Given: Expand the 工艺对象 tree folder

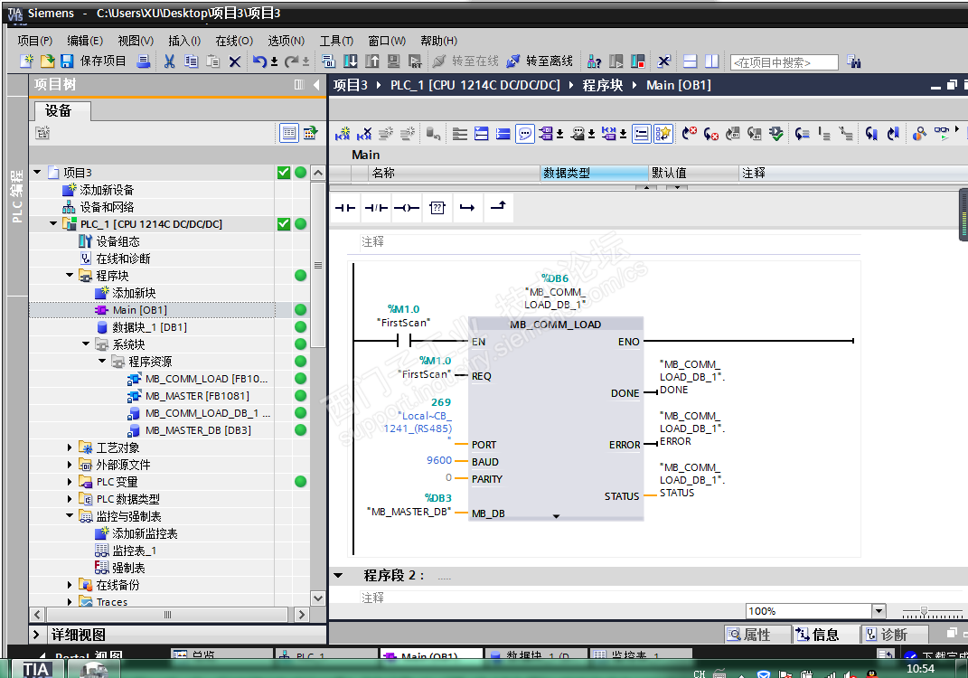Looking at the screenshot, I should click(x=70, y=447).
